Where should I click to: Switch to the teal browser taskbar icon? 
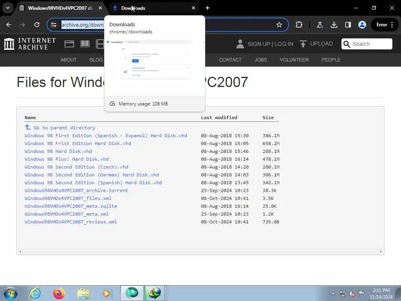click(x=132, y=293)
